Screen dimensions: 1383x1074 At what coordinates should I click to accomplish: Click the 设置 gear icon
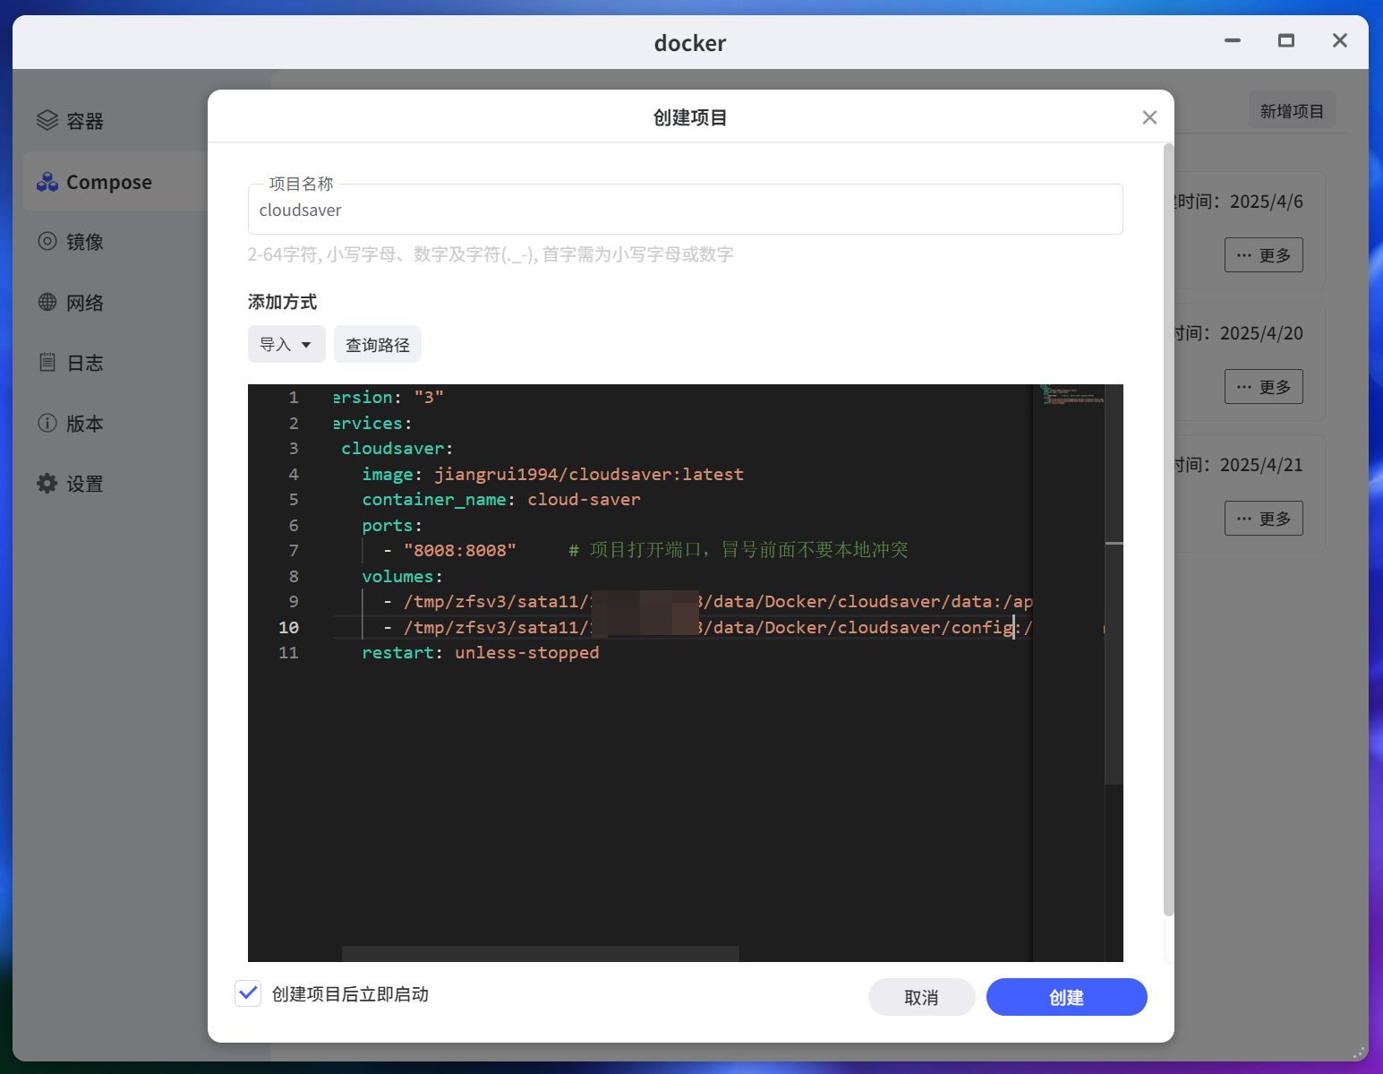pyautogui.click(x=47, y=484)
